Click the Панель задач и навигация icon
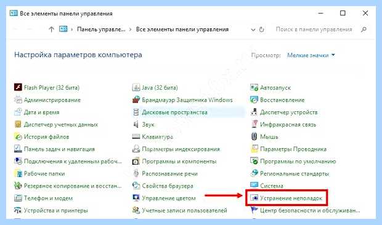This screenshot has height=225, width=382. pyautogui.click(x=18, y=149)
